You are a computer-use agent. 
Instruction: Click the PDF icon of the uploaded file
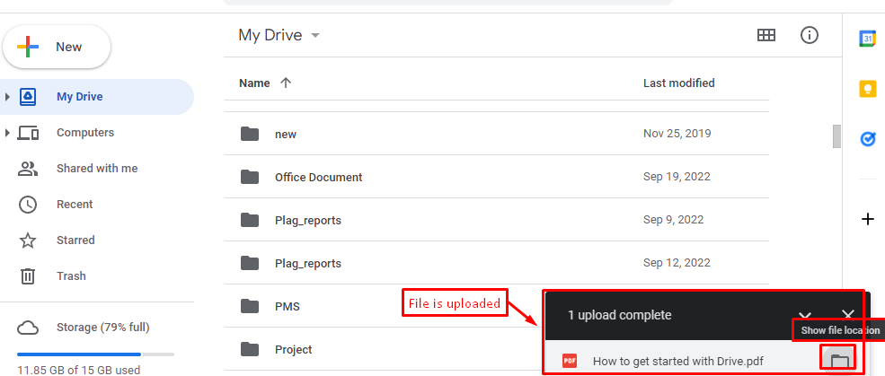tap(570, 361)
